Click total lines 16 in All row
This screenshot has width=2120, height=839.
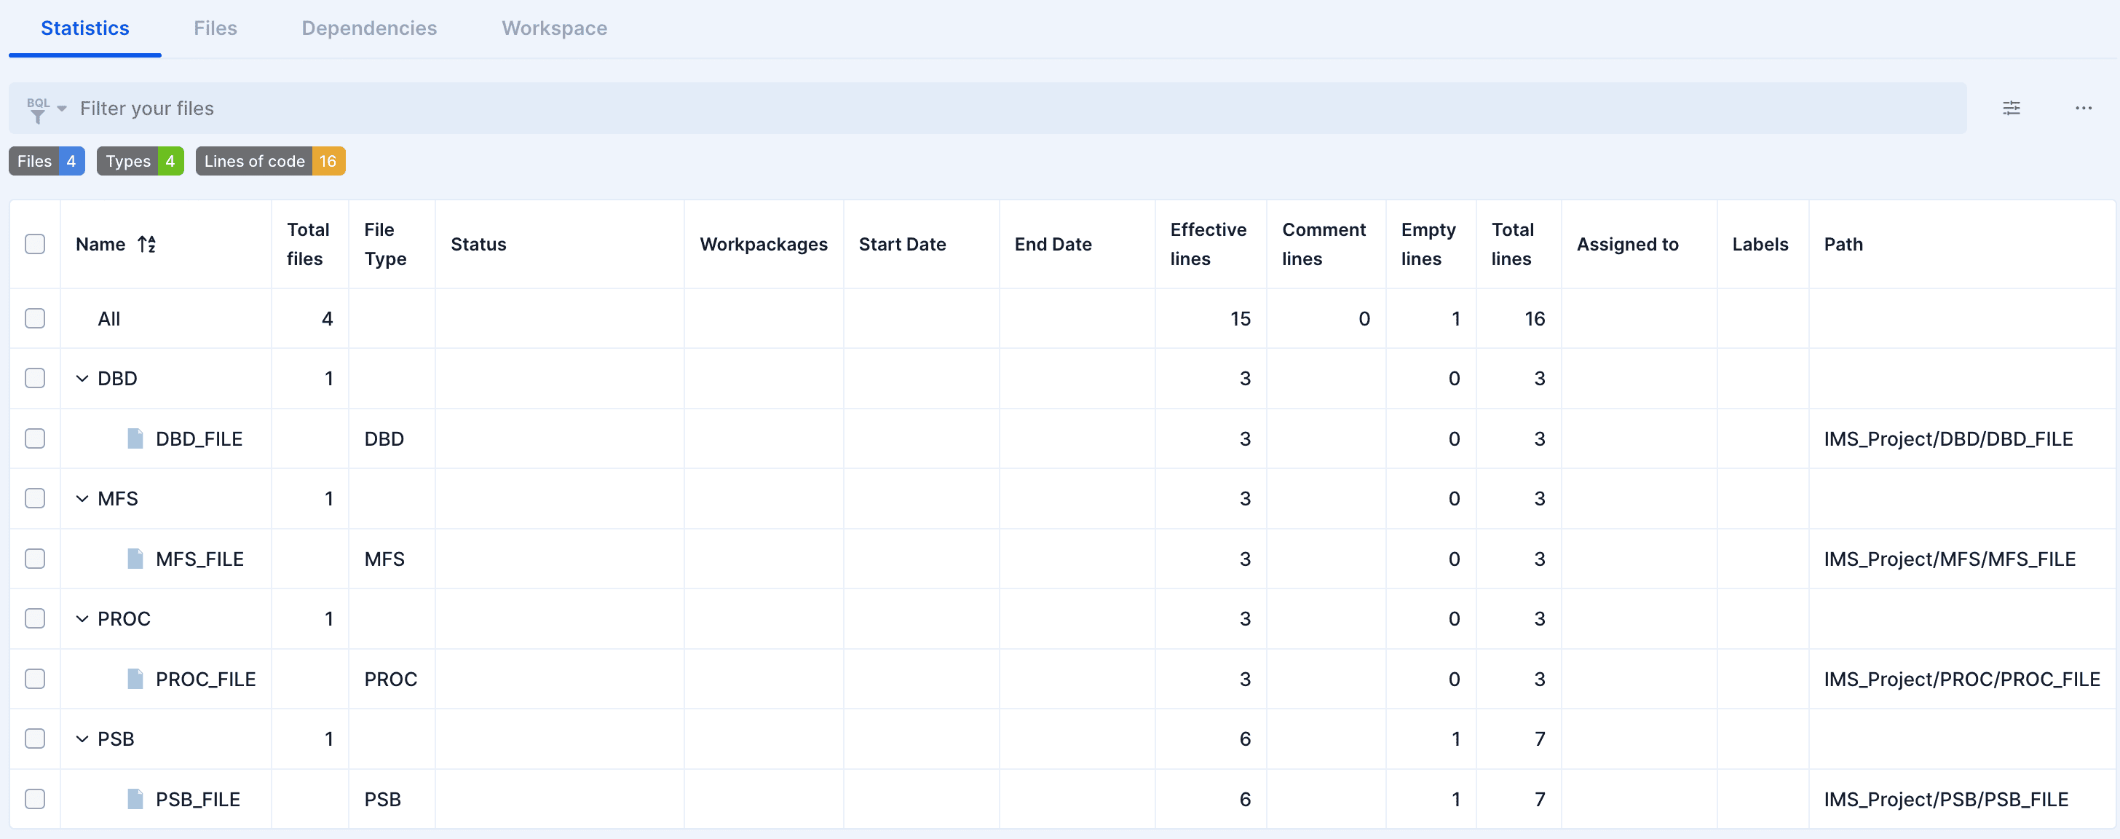1534,319
